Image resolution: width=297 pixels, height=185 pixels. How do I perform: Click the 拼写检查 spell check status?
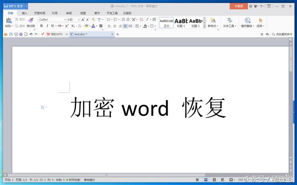(x=73, y=180)
